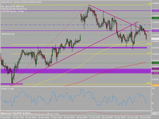
Task: Click the RSI scale value 100
Action: click(153, 88)
